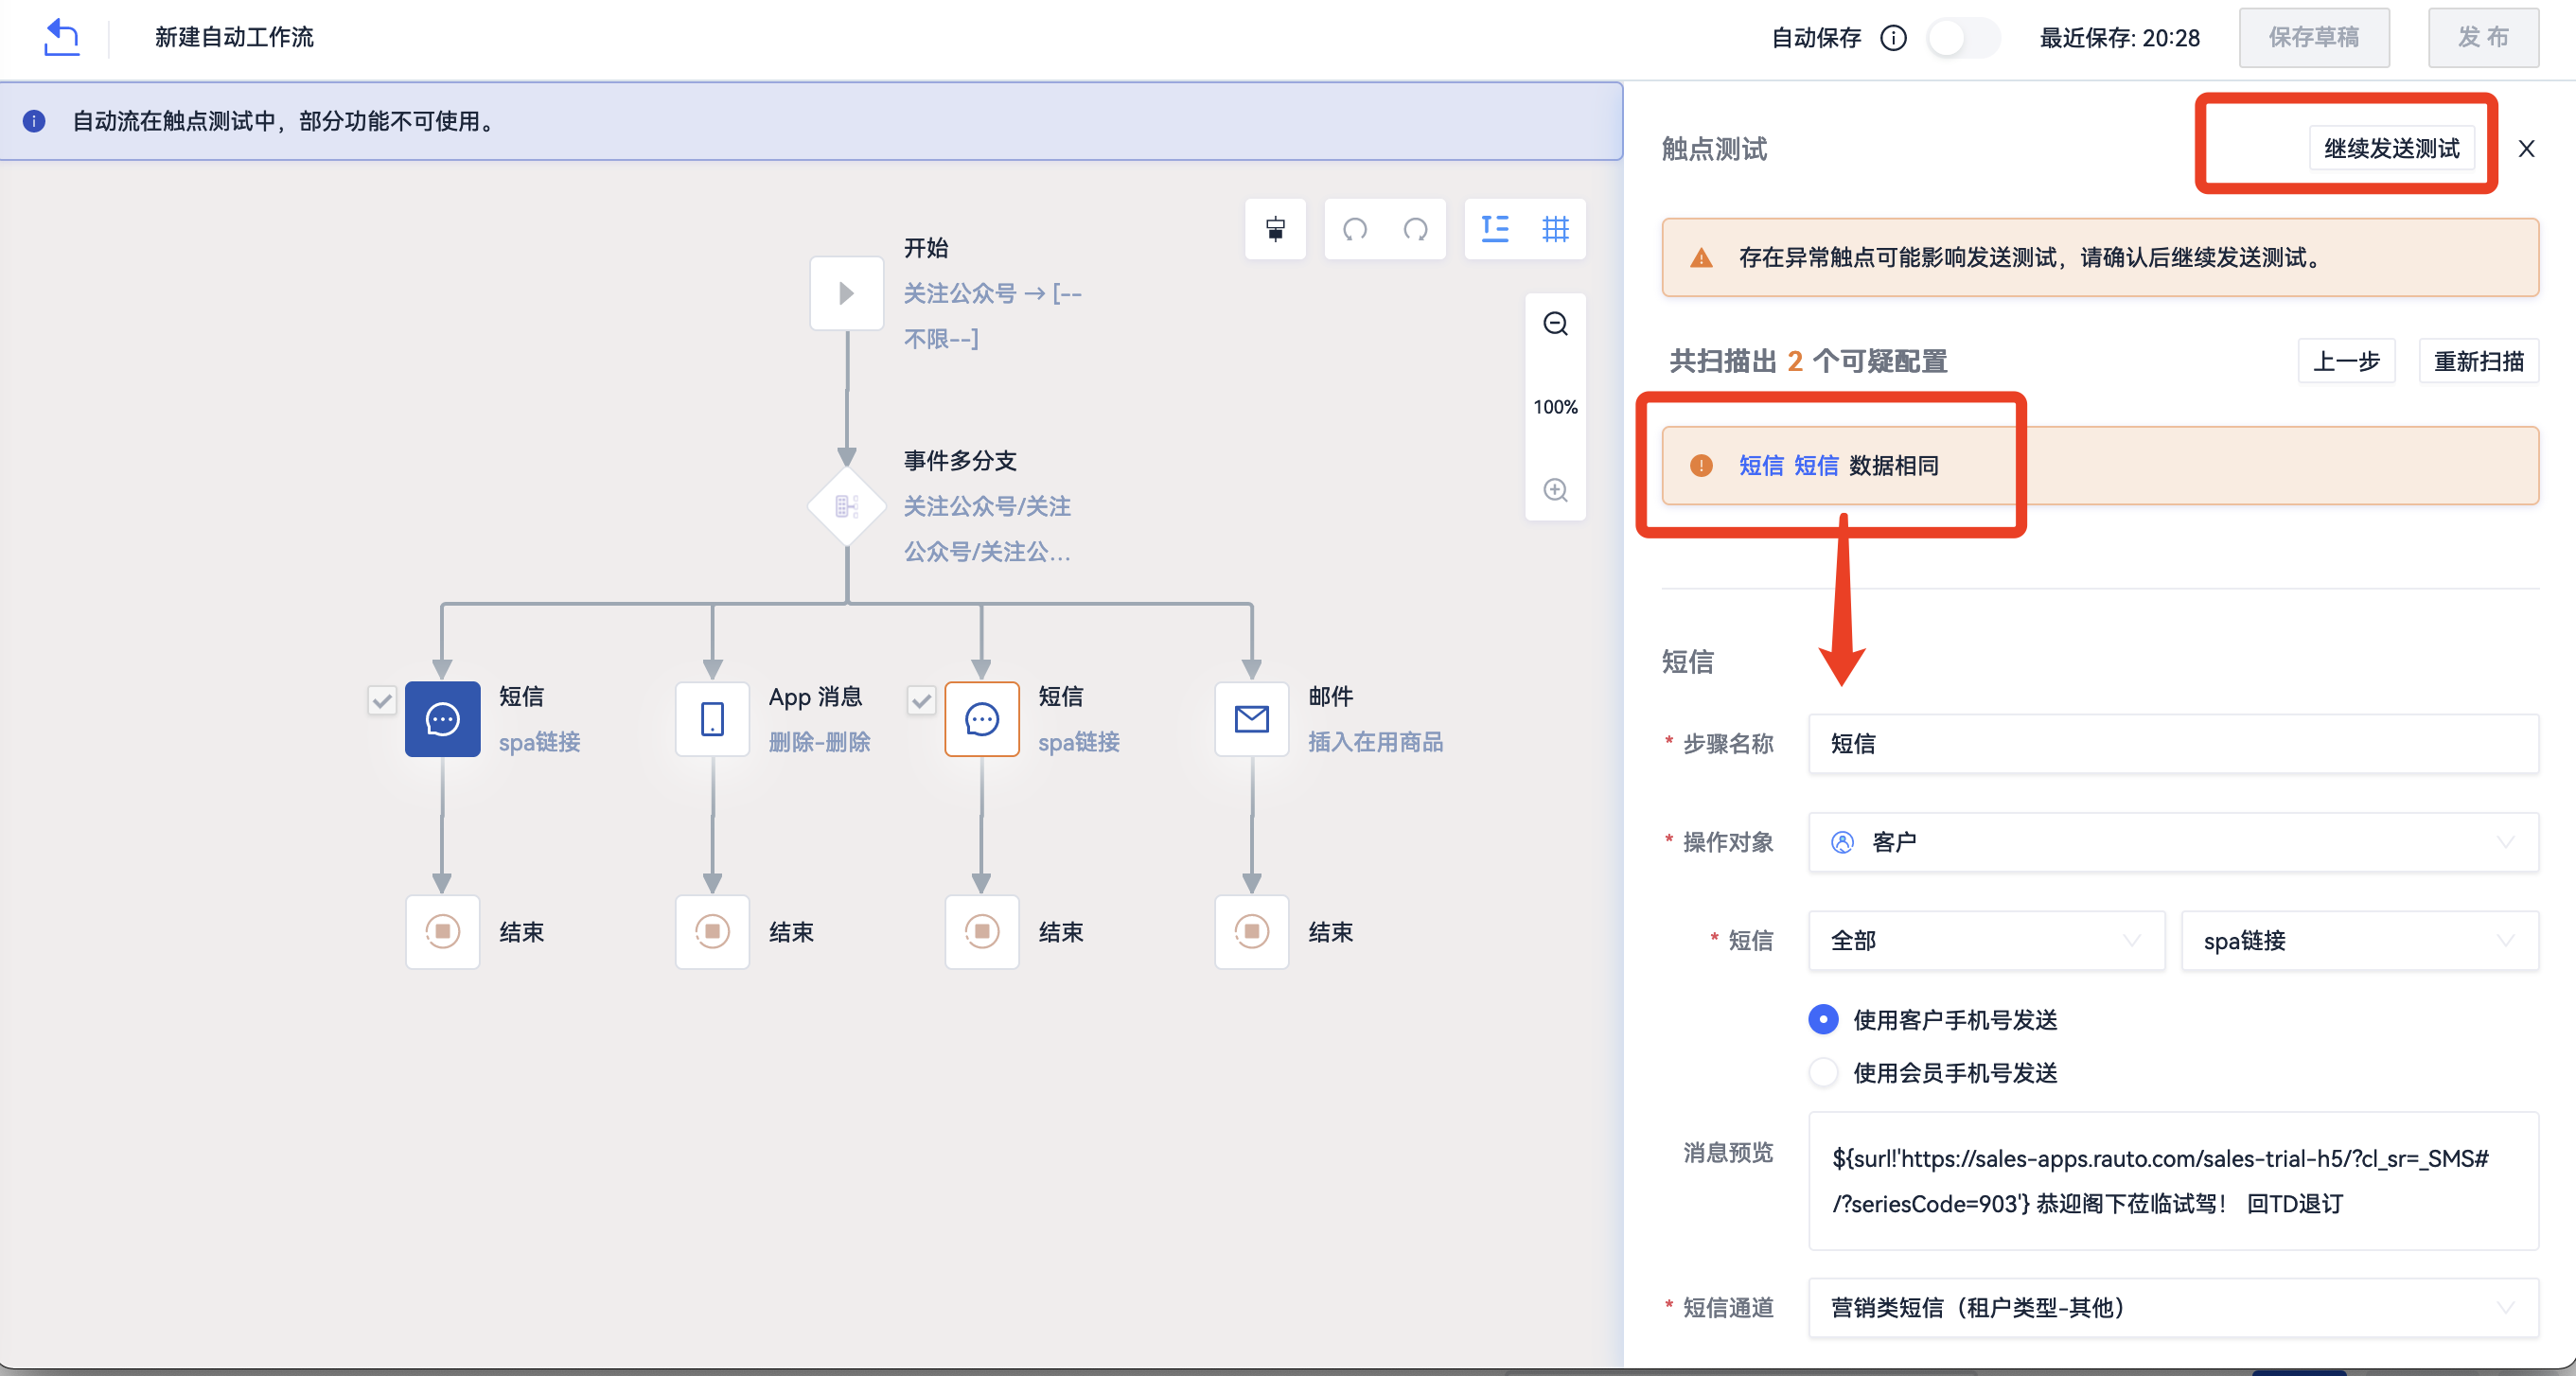Click the 重新扫描 button

point(2478,361)
